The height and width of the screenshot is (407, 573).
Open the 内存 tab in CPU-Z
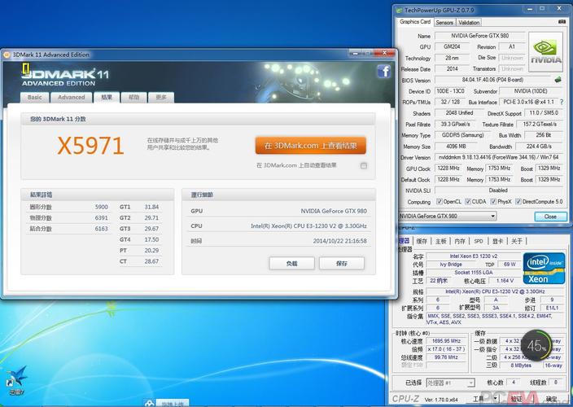point(460,241)
